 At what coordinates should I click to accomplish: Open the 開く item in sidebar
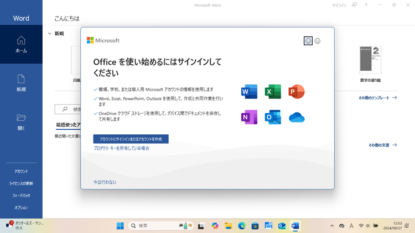tap(21, 122)
